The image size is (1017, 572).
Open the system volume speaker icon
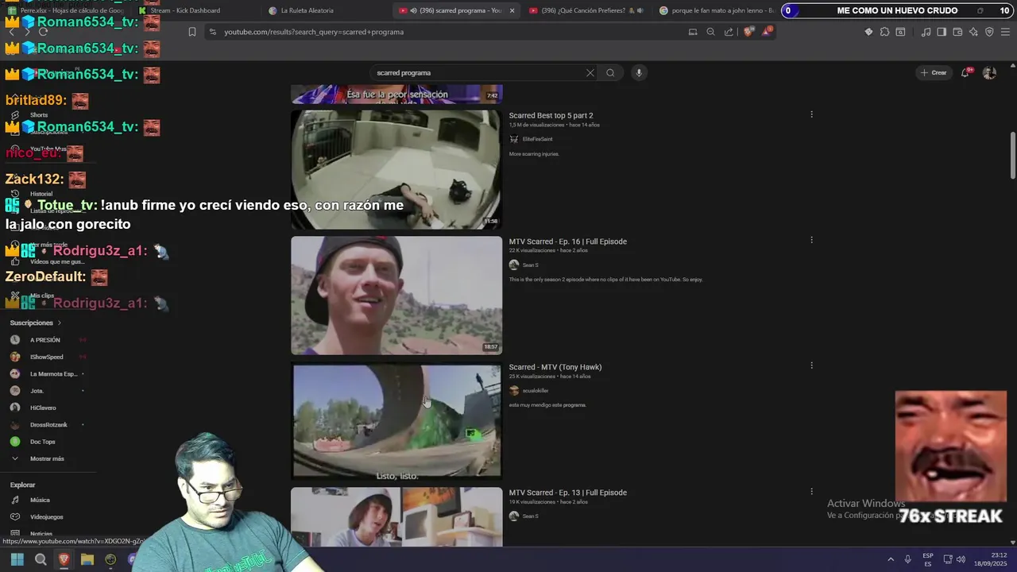point(961,559)
